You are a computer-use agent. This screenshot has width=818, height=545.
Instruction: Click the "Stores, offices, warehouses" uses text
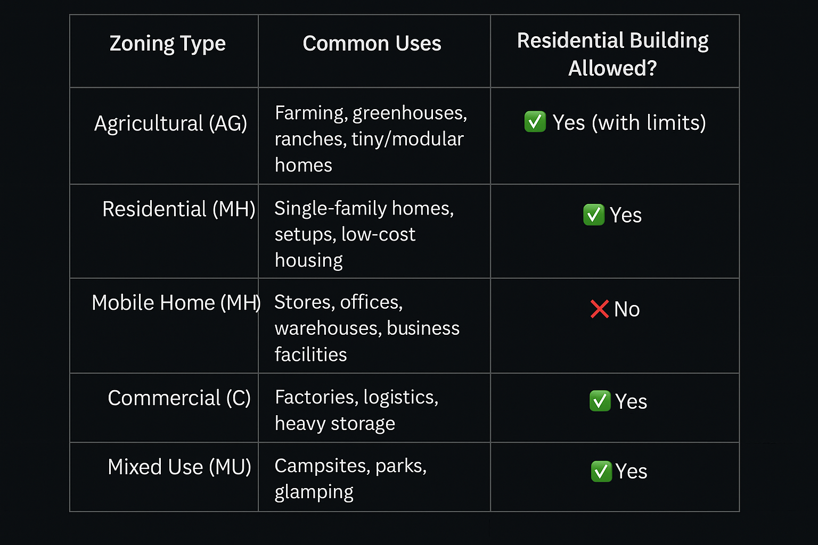click(366, 328)
